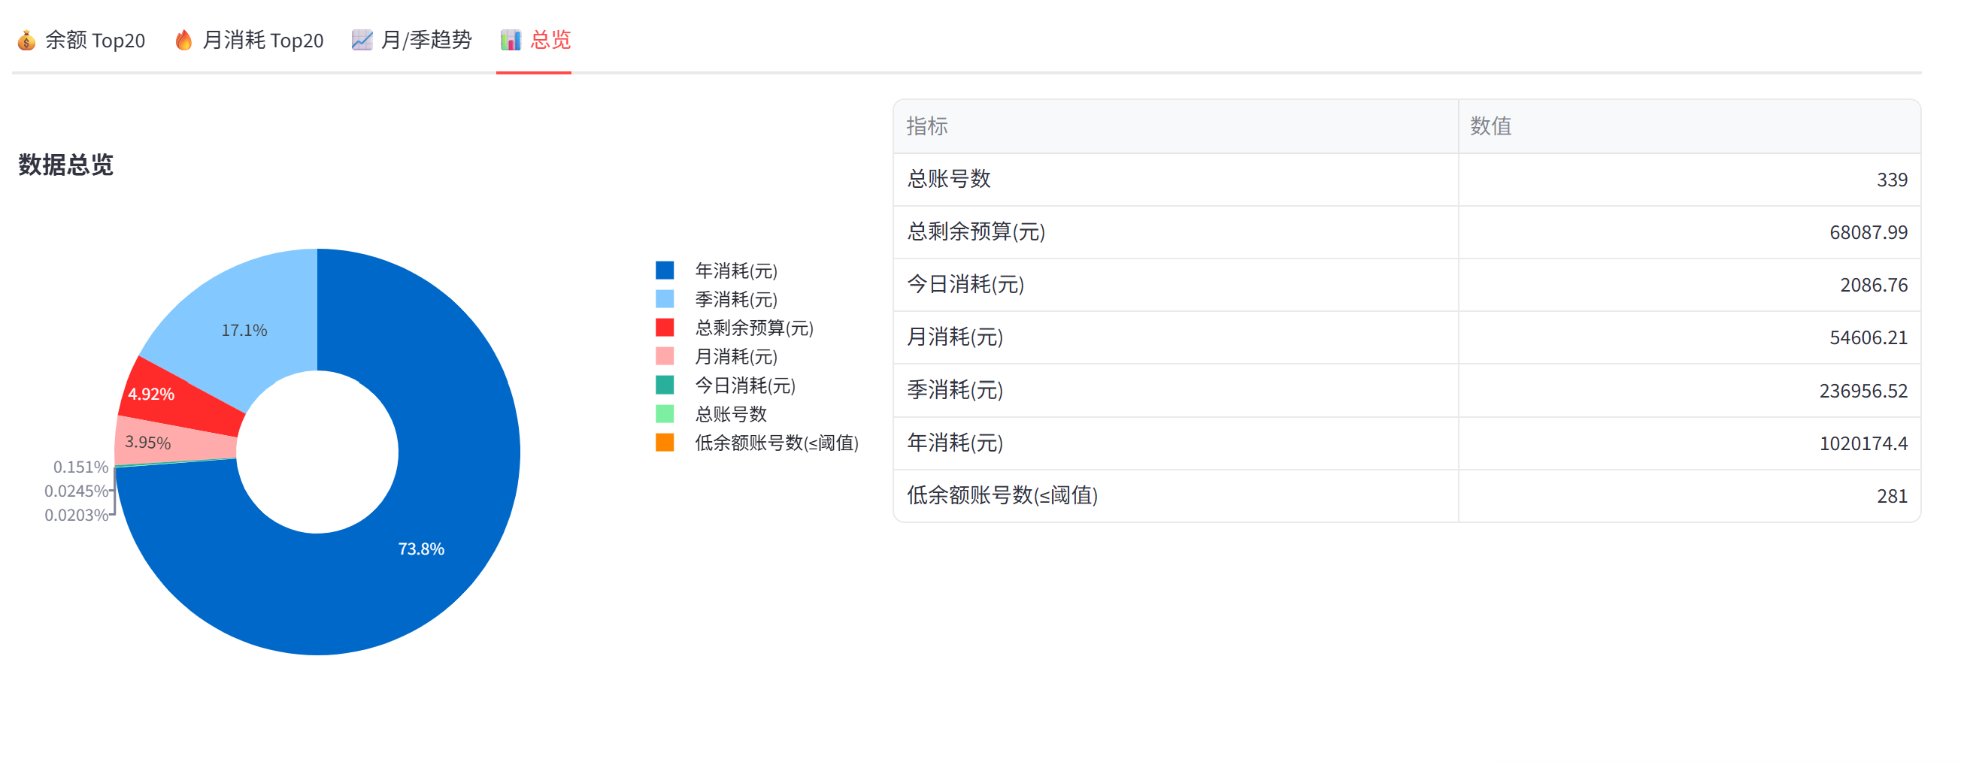
Task: Toggle 季消耗(元) legend color swatch
Action: pyautogui.click(x=665, y=298)
